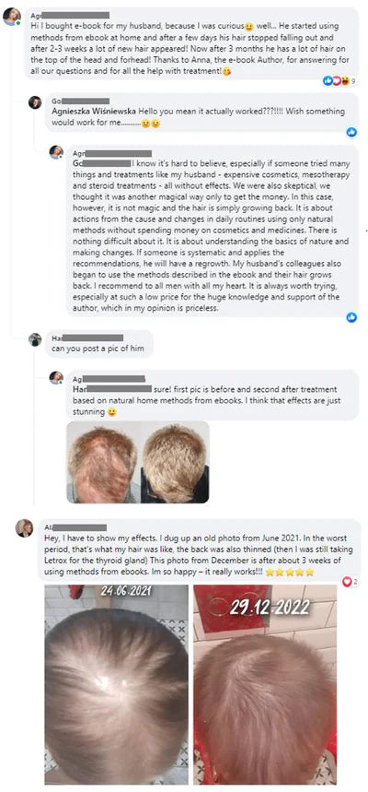Viewport: 368px width, 792px height.
Task: Open redacted mention starting 'Har' in the pic reply
Action: pyautogui.click(x=112, y=389)
